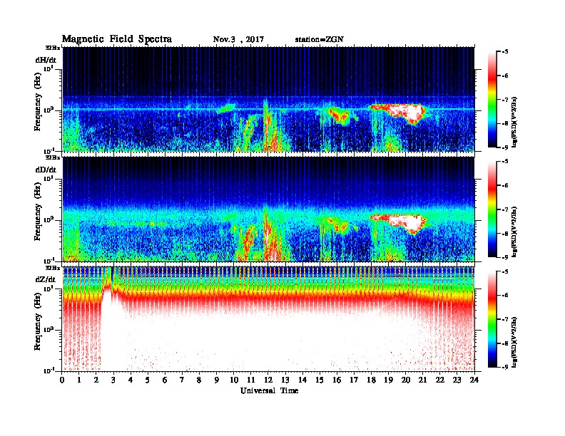Select the dD/dt panel label
Image resolution: width=565 pixels, height=436 pixels.
coord(46,170)
